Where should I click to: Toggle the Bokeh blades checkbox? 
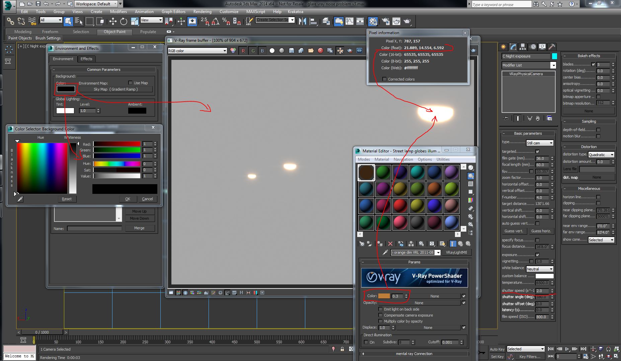tap(593, 64)
